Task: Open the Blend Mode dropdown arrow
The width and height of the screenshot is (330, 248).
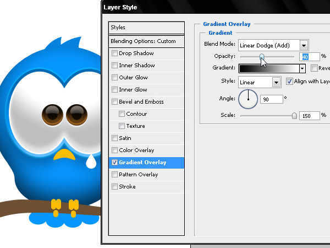Action: [x=304, y=45]
